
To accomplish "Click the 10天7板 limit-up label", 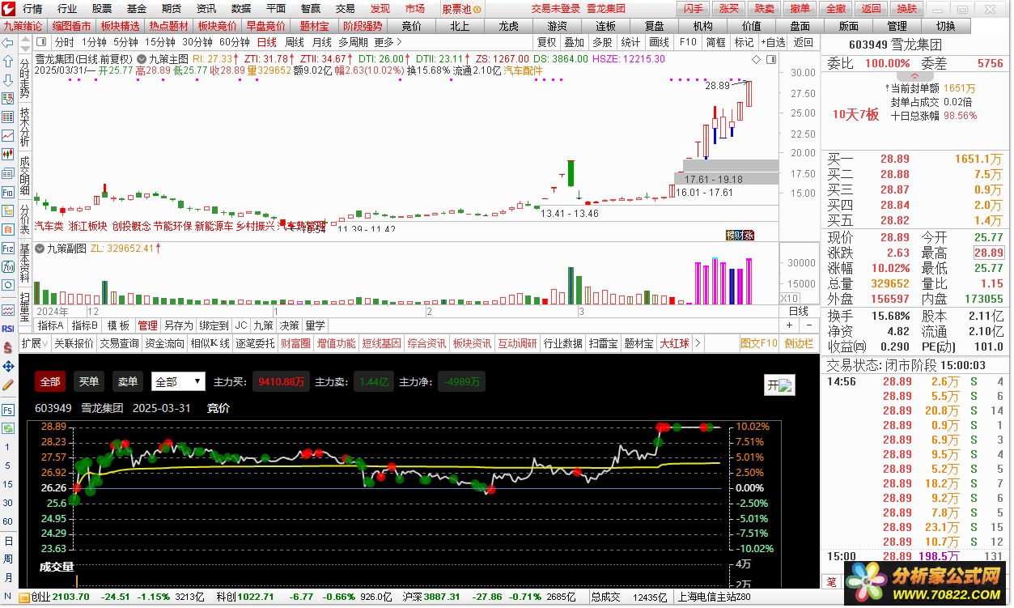I will 855,114.
